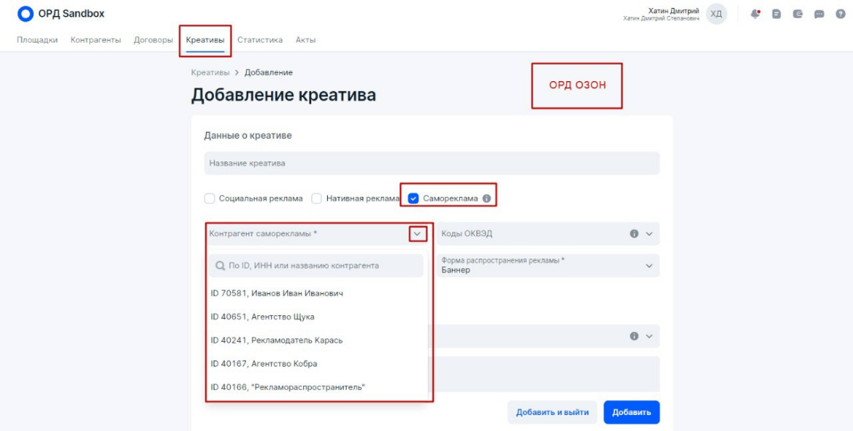Show info icon in Коды ОКВЭД field
853x431 pixels.
click(x=634, y=234)
